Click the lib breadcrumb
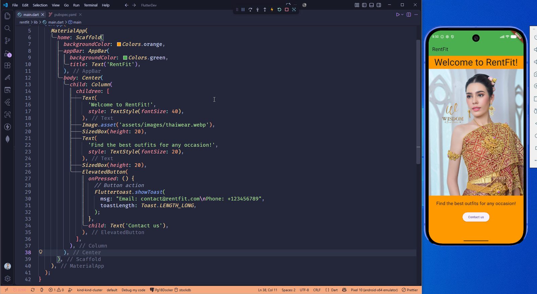 tap(36, 22)
